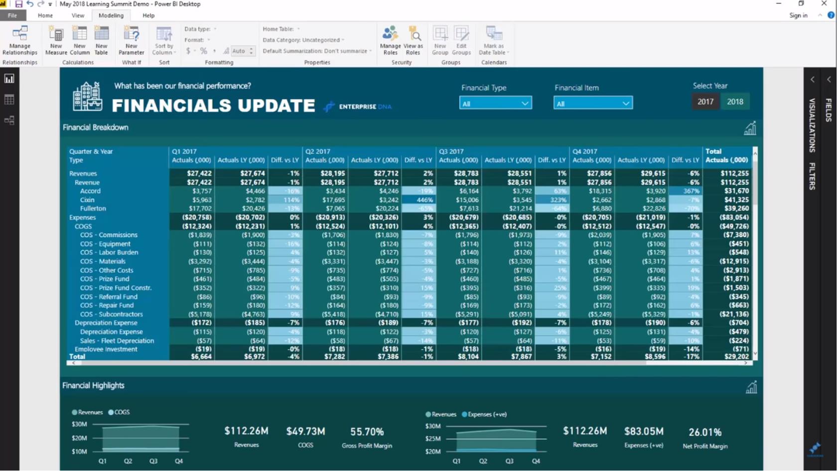Open the Financial Item dropdown
Screen dimensions: 837x471
coord(593,103)
